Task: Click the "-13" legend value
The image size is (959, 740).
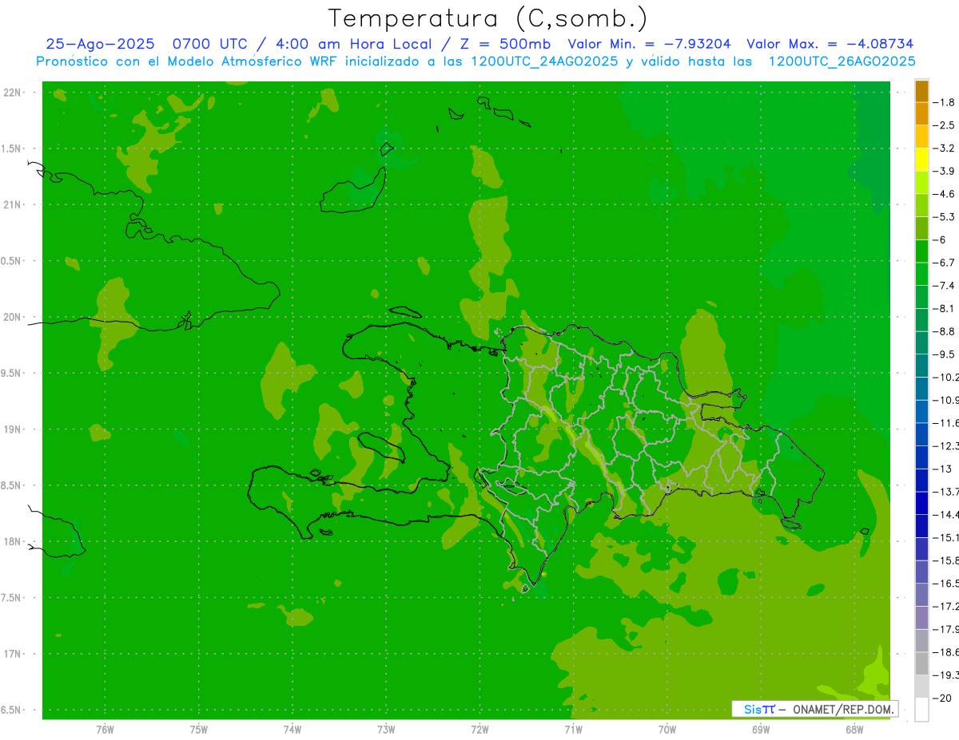Action: pos(943,469)
